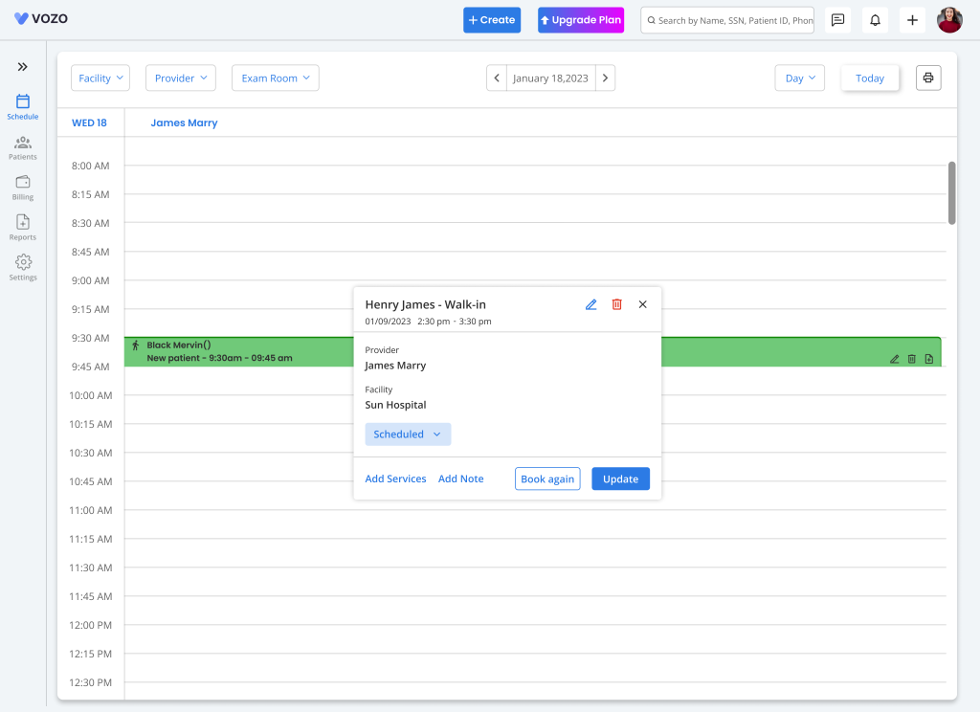Click Sun Hospital facility text
The width and height of the screenshot is (980, 712).
point(395,405)
